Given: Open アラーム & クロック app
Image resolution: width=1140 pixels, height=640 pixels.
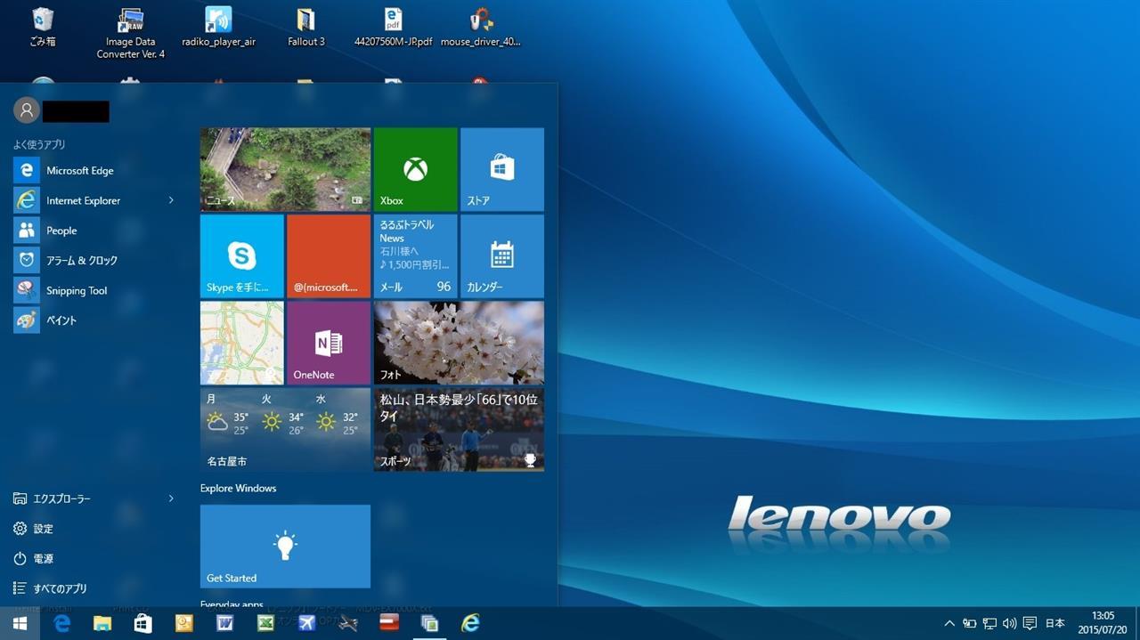Looking at the screenshot, I should coord(94,261).
